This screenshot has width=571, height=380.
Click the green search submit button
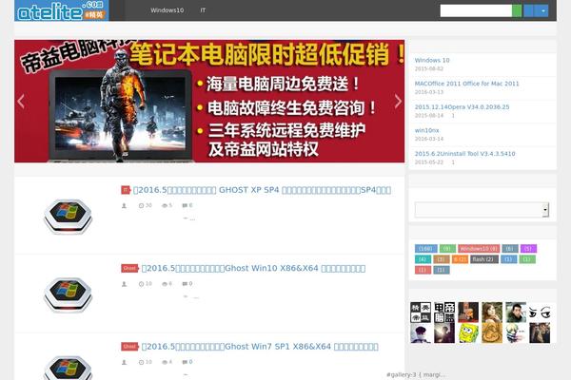[x=517, y=10]
